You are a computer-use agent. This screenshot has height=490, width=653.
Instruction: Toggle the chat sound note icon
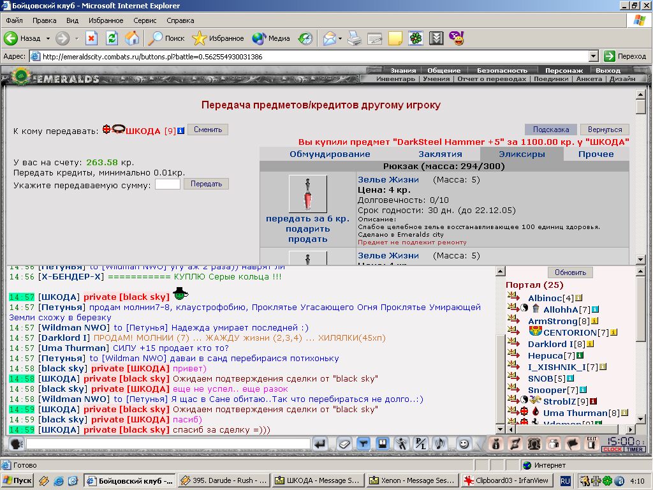[440, 444]
